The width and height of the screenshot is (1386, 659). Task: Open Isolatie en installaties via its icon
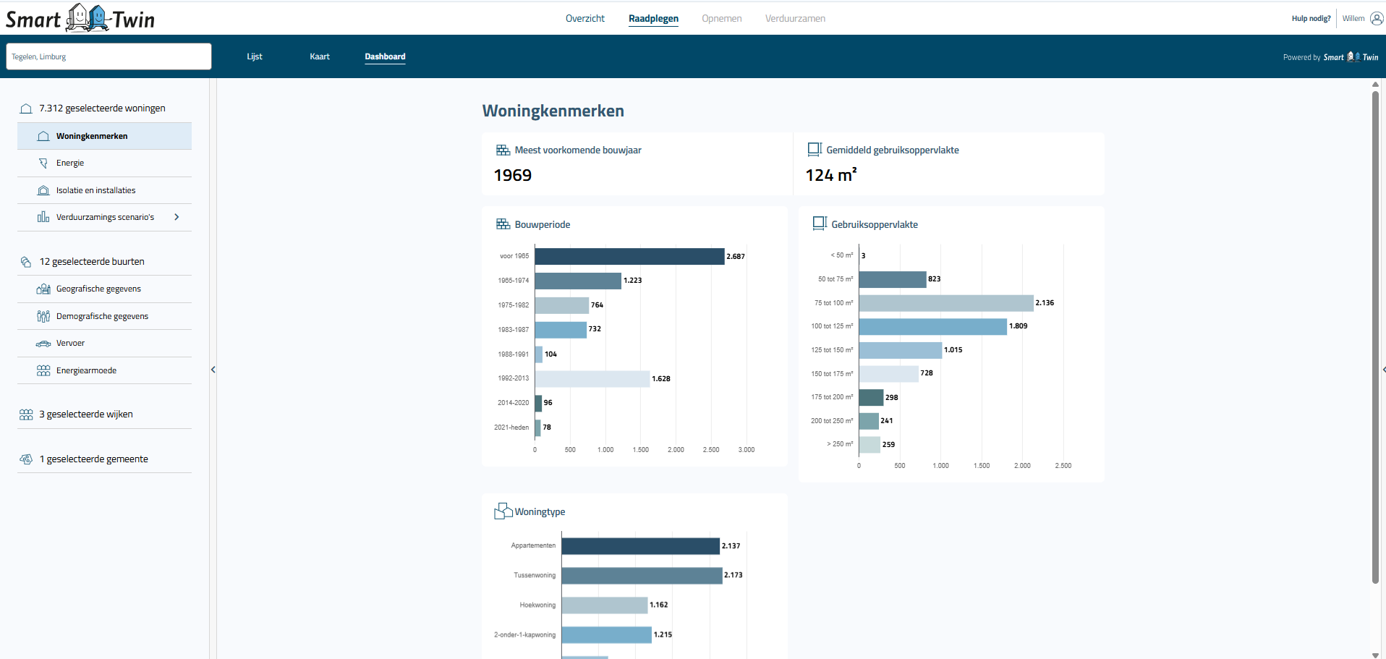pyautogui.click(x=43, y=190)
